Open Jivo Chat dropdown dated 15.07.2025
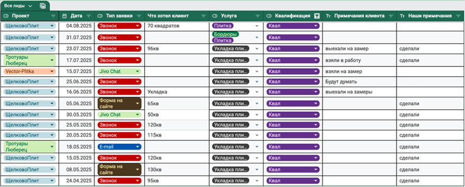Screen dimensions: 465x187 (x=137, y=71)
